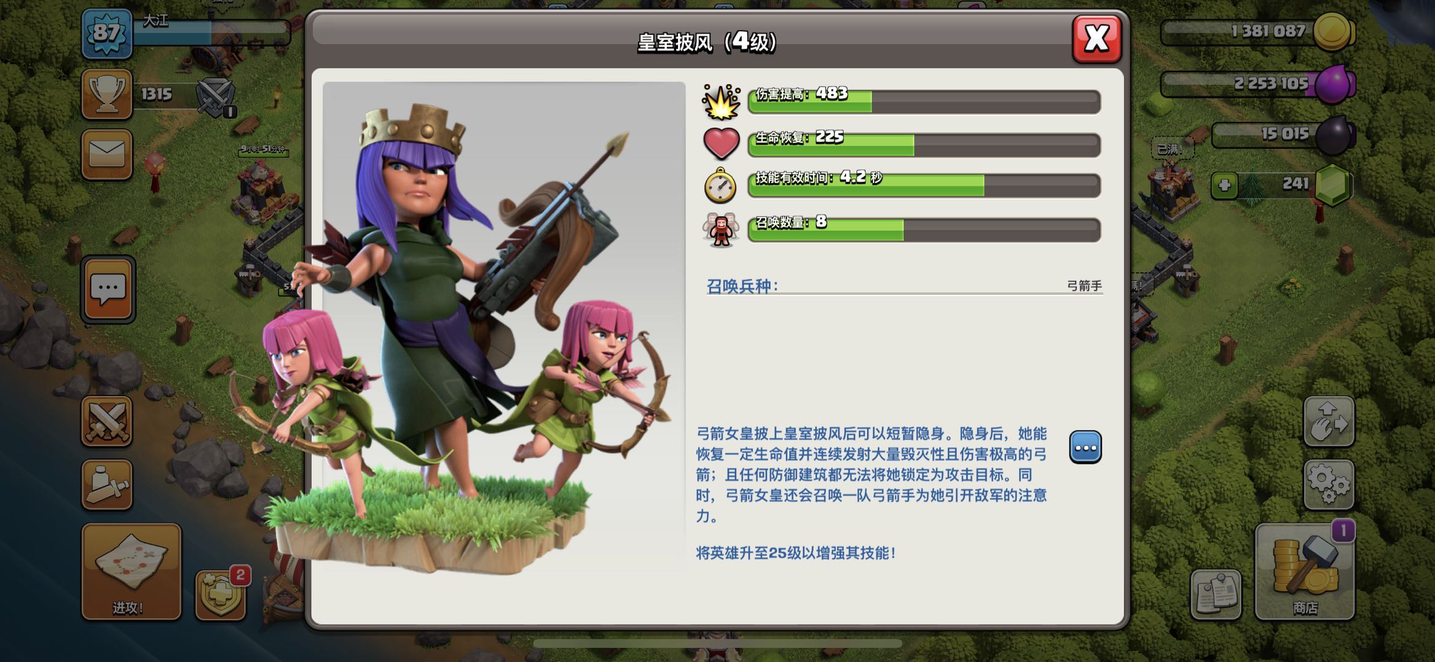This screenshot has height=662, width=1435.
Task: Tap the player level 87 badge
Action: pos(107,32)
